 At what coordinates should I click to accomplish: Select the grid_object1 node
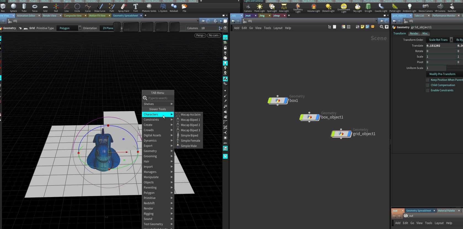click(341, 134)
